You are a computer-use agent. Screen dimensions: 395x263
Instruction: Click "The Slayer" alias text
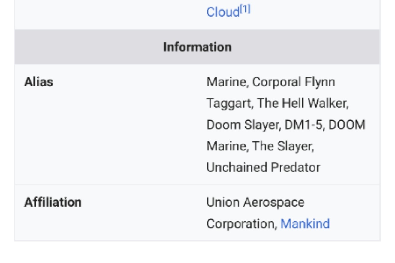[x=282, y=147]
